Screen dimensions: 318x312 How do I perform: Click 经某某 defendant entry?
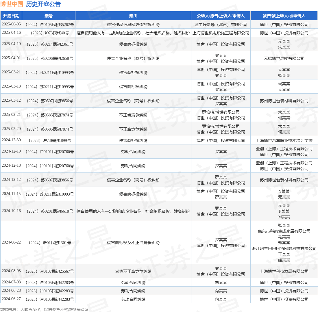click(x=284, y=260)
